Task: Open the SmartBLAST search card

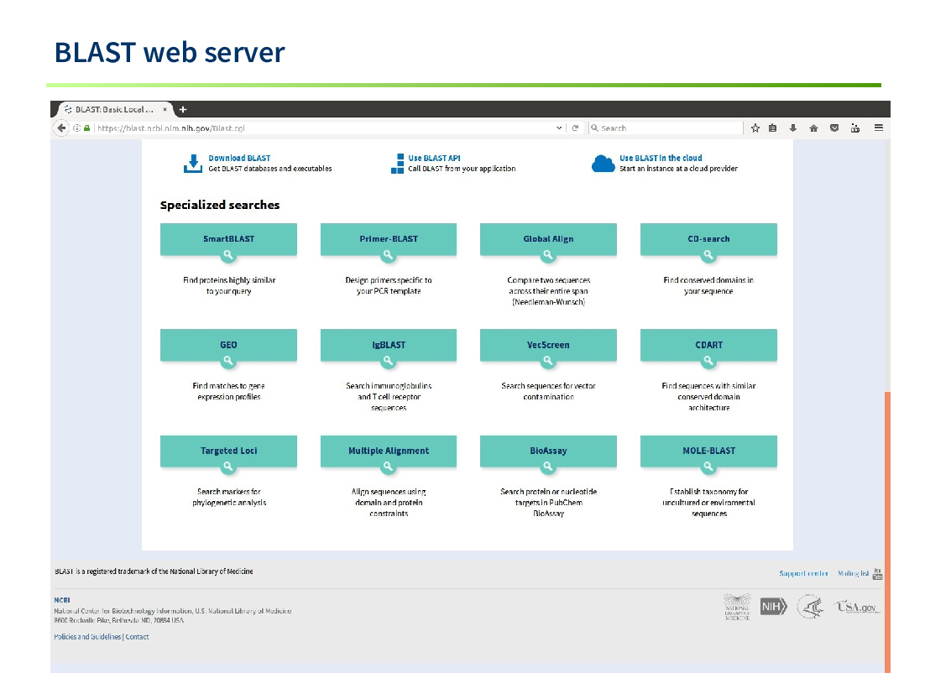Action: point(228,239)
